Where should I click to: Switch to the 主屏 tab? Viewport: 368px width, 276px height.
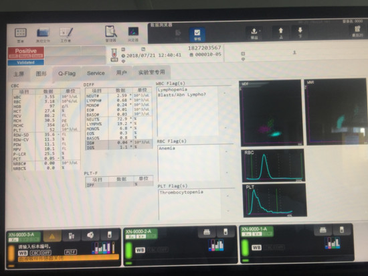(19, 74)
